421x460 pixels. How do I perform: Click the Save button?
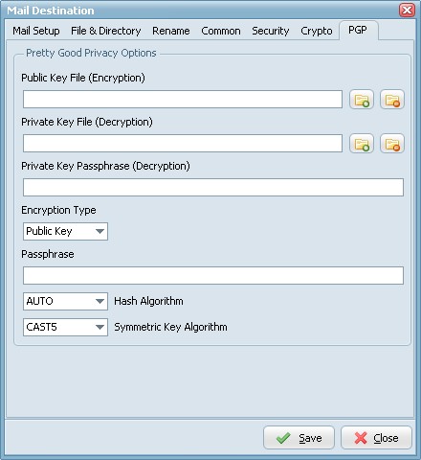point(299,438)
